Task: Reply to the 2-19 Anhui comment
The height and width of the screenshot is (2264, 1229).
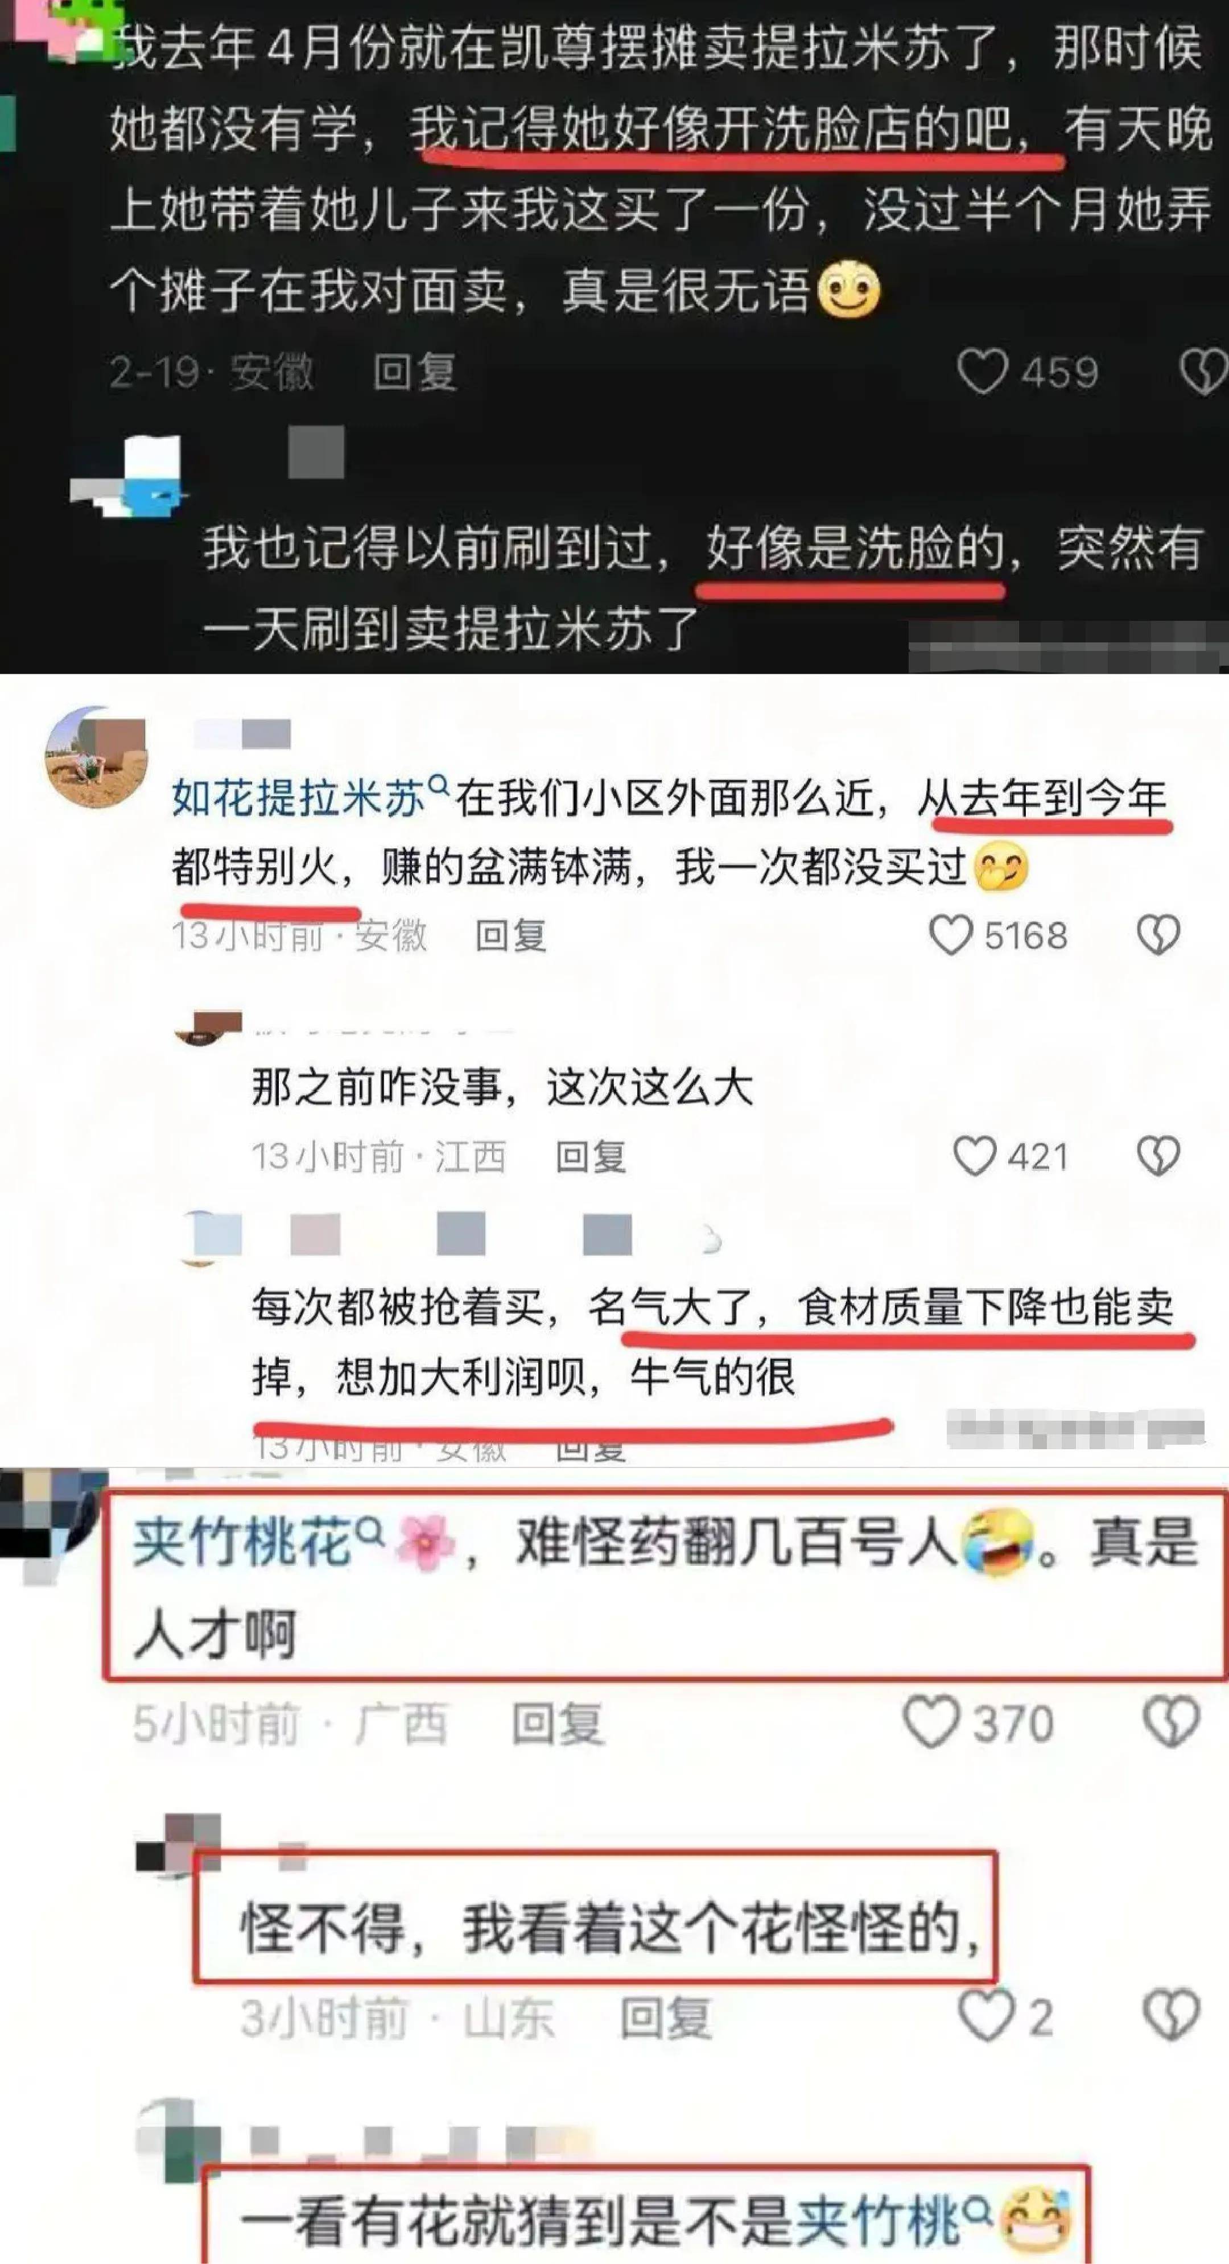Action: (414, 372)
